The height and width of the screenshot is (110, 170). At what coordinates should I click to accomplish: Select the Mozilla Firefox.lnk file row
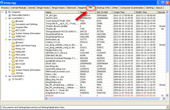point(105,50)
